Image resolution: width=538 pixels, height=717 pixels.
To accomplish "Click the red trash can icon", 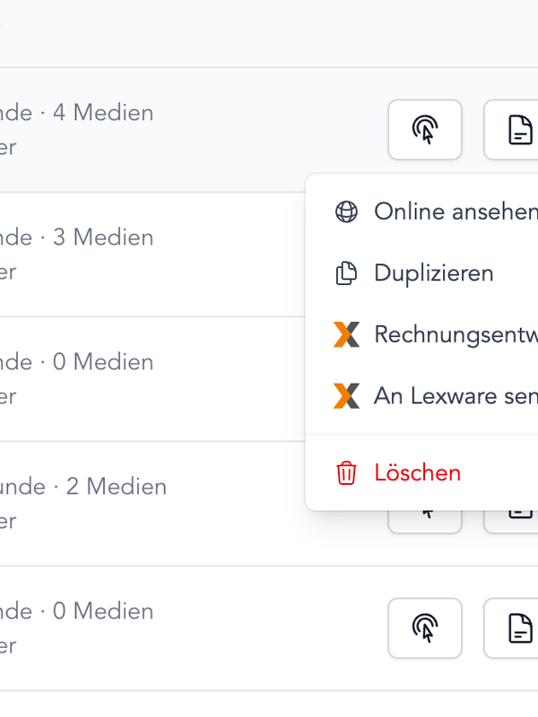I will (x=346, y=473).
